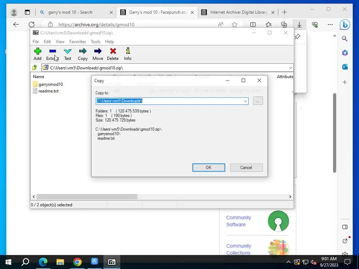This screenshot has height=269, width=359.
Task: Open the Help menu in 7-Zip
Action: 109,42
